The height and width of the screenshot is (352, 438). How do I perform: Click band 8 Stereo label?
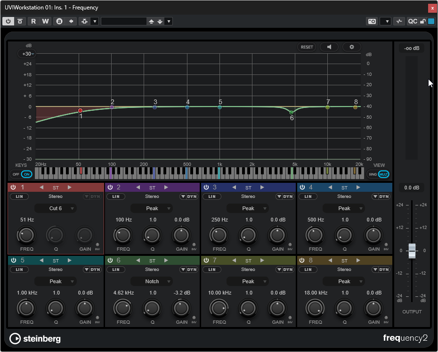click(x=344, y=270)
